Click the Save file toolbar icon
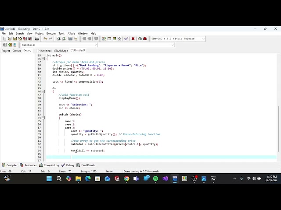Screen dimensions: 281x210 15,38
